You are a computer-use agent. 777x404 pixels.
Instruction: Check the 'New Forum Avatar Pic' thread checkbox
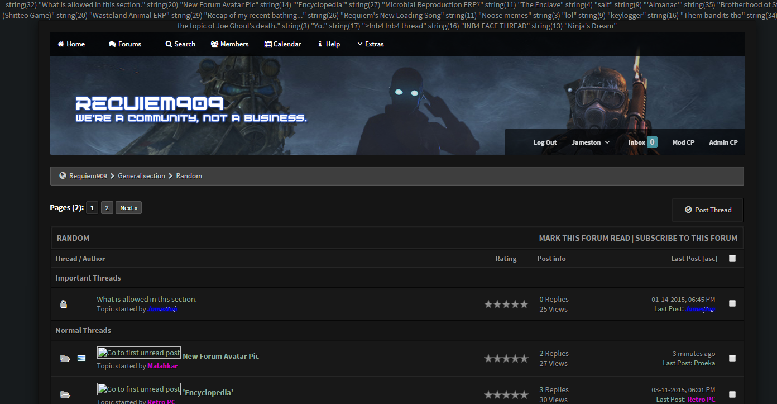point(732,358)
